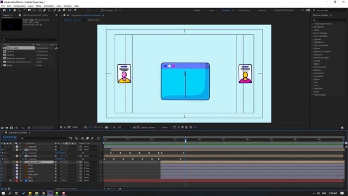Open the viewer magnification dropdown

click(77, 127)
